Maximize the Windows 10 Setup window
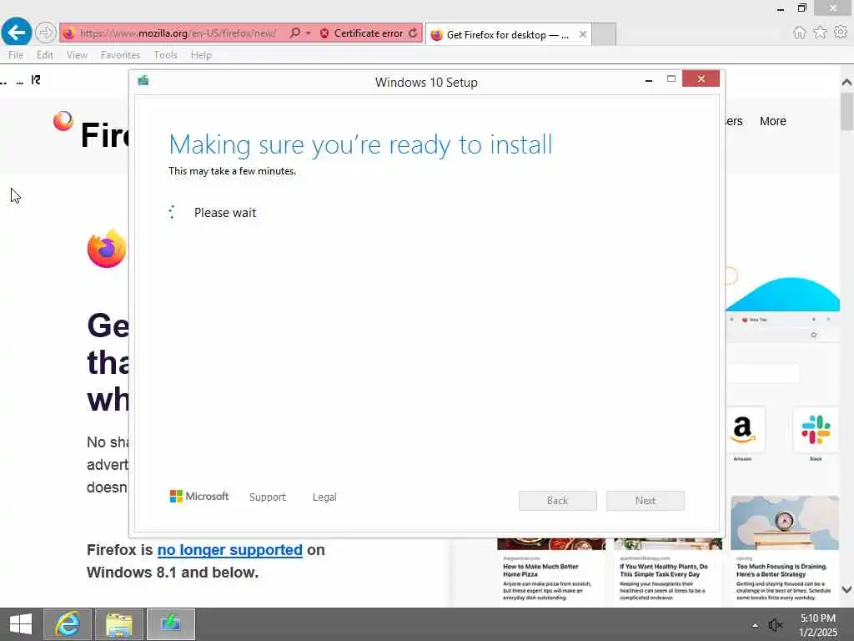The image size is (854, 641). click(x=671, y=79)
